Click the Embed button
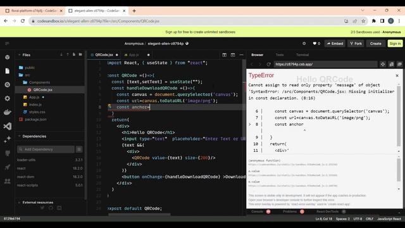 335,44
